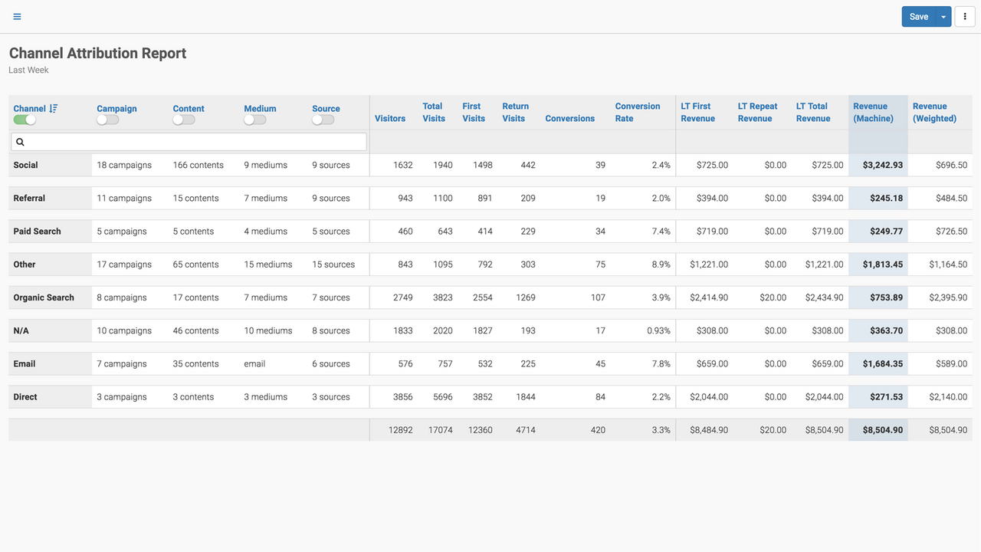Click '18 campaigns' in Social row
This screenshot has width=981, height=552.
point(124,165)
